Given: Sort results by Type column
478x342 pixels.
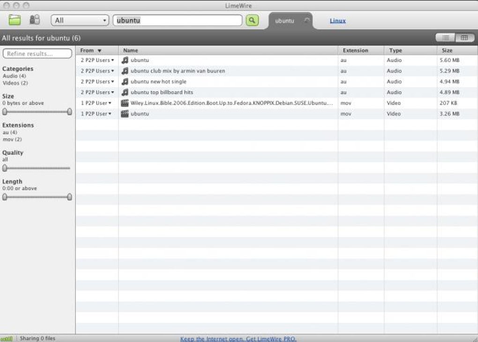Looking at the screenshot, I should (x=411, y=50).
